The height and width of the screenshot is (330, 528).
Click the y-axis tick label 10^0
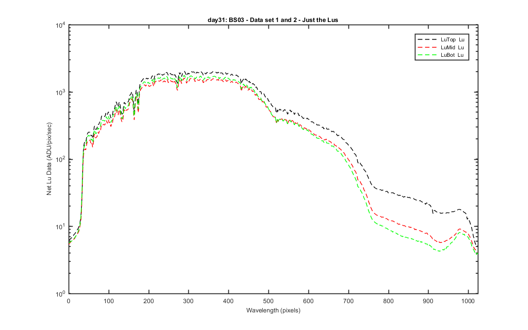coord(60,293)
